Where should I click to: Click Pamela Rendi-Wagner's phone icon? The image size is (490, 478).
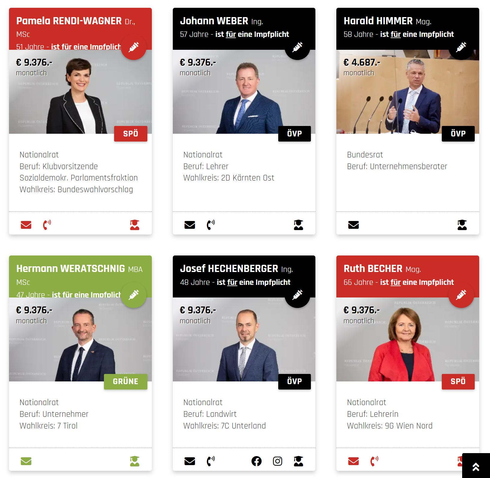(47, 225)
